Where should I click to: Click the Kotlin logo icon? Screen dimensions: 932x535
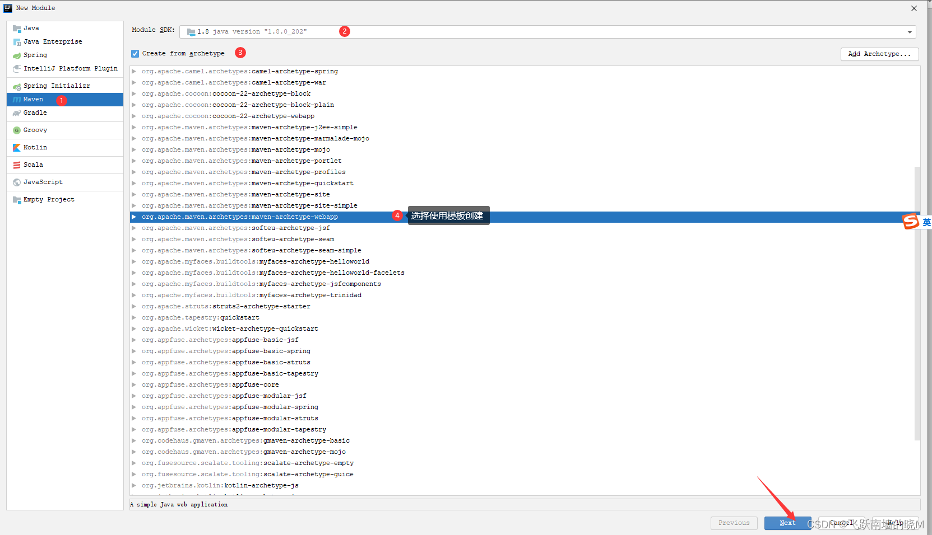click(17, 148)
